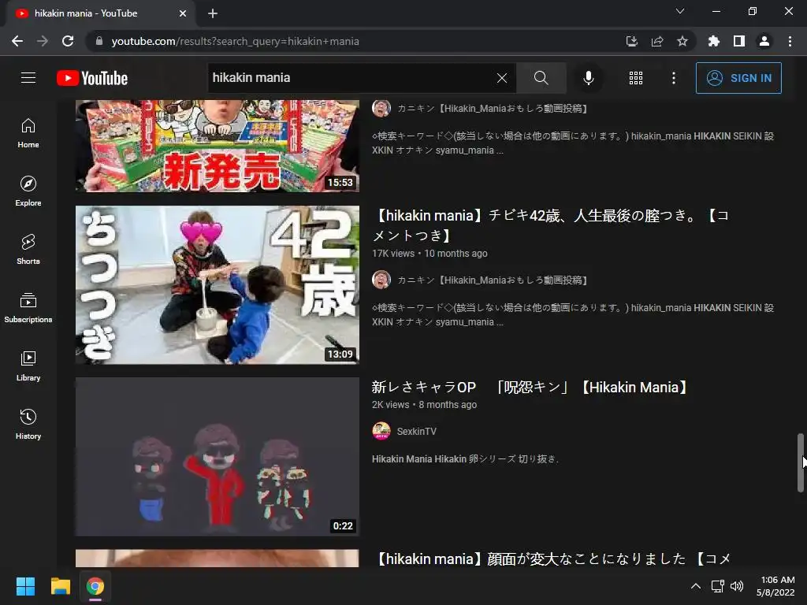Open History in sidebar

(28, 424)
